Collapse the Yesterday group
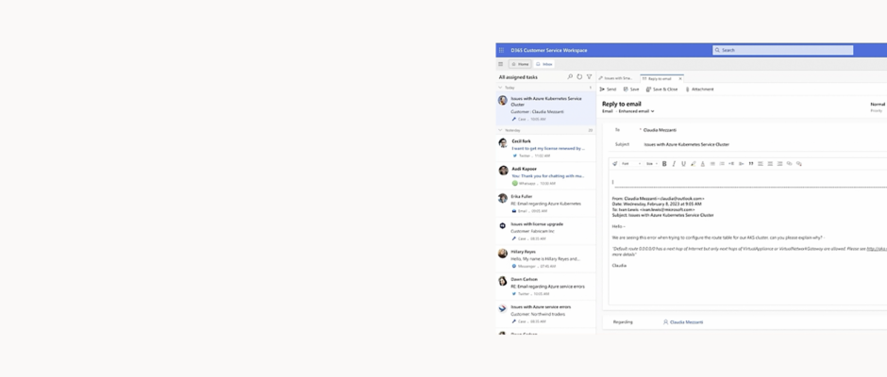Viewport: 887px width, 377px height. click(x=500, y=130)
